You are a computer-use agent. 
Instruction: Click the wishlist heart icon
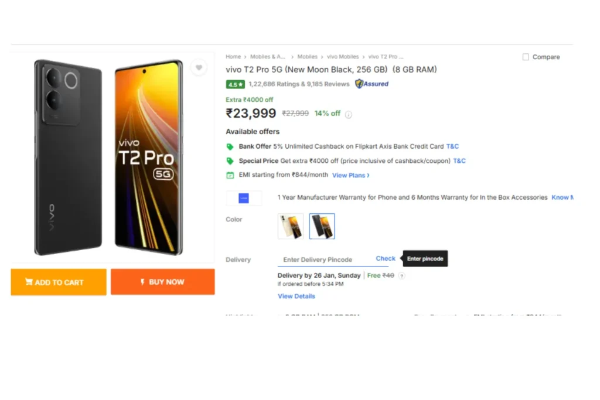(199, 68)
